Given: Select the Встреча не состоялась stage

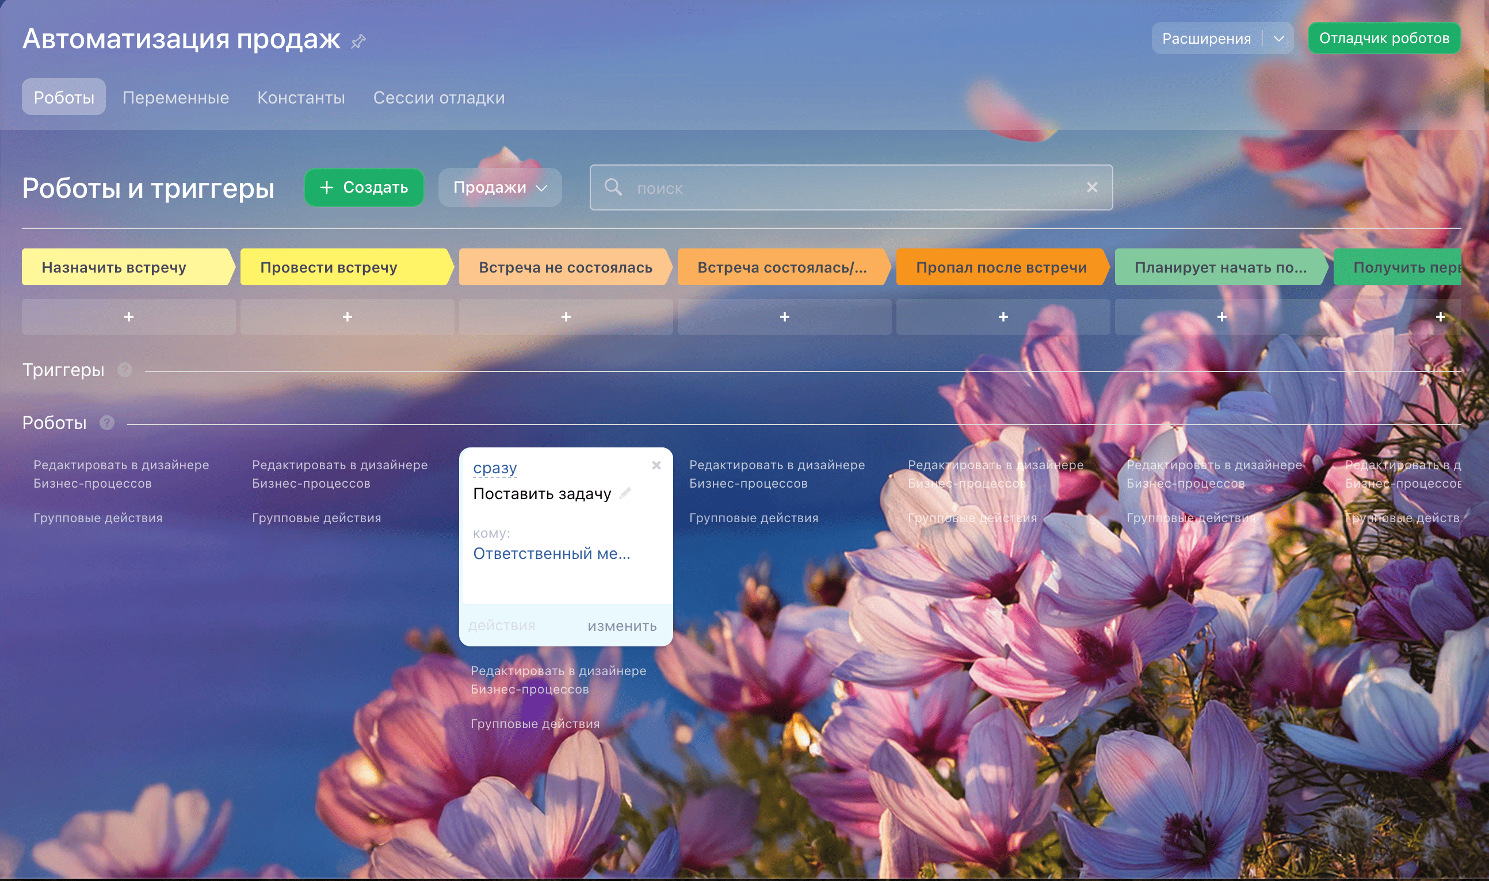Looking at the screenshot, I should tap(565, 267).
